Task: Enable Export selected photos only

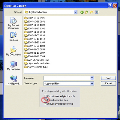Action: (45, 96)
